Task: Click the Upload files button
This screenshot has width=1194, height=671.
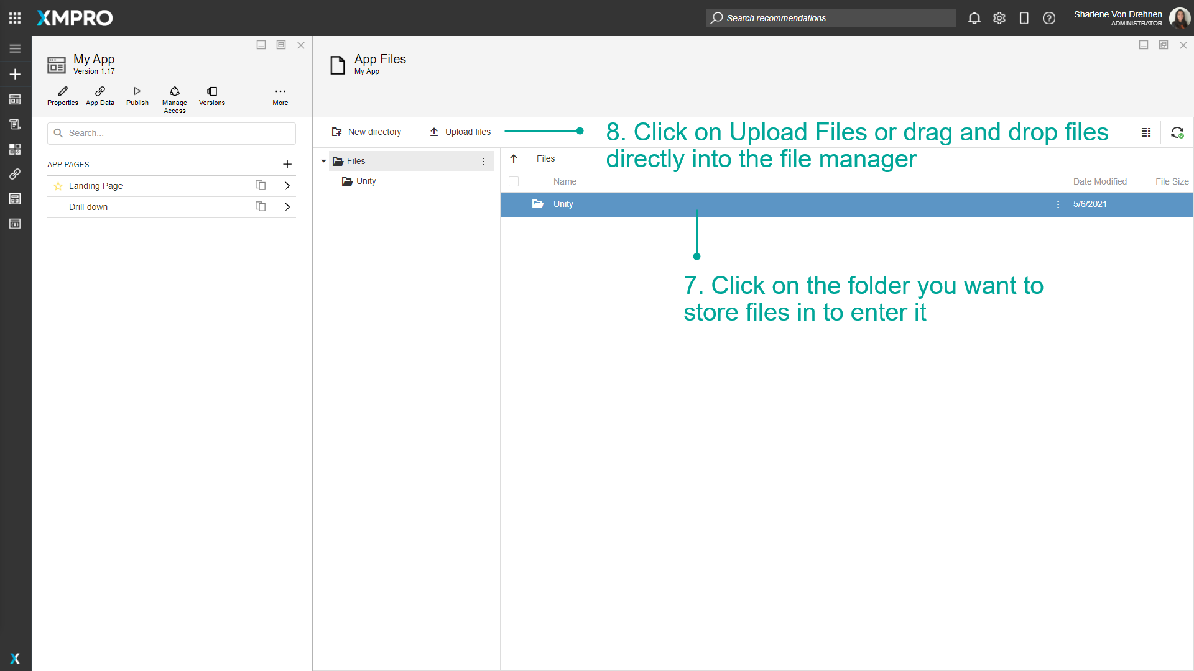Action: click(x=460, y=132)
